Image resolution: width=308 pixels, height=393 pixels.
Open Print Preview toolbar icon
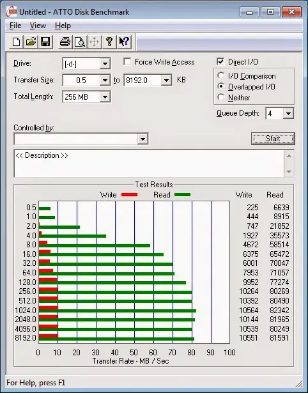[x=80, y=42]
